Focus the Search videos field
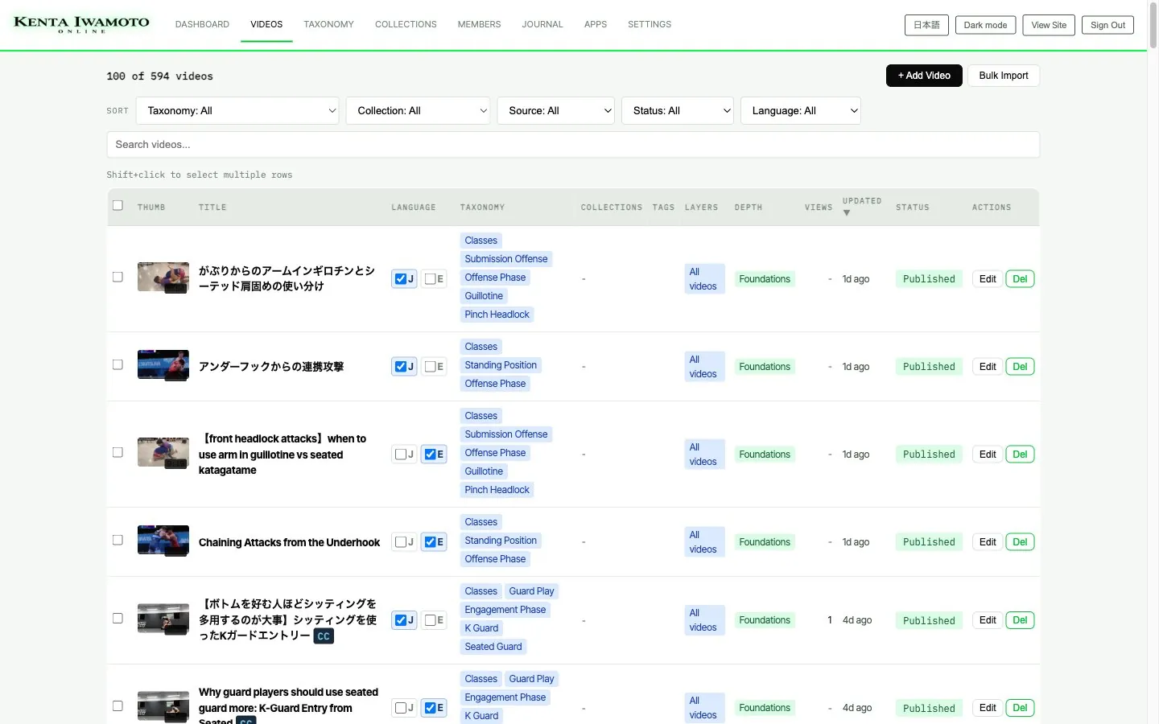1159x724 pixels. tap(573, 145)
